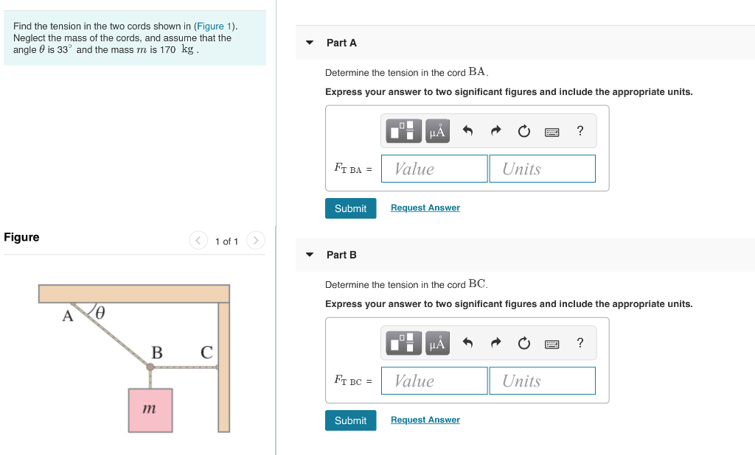Click the question mark help icon in Part B

[x=580, y=342]
